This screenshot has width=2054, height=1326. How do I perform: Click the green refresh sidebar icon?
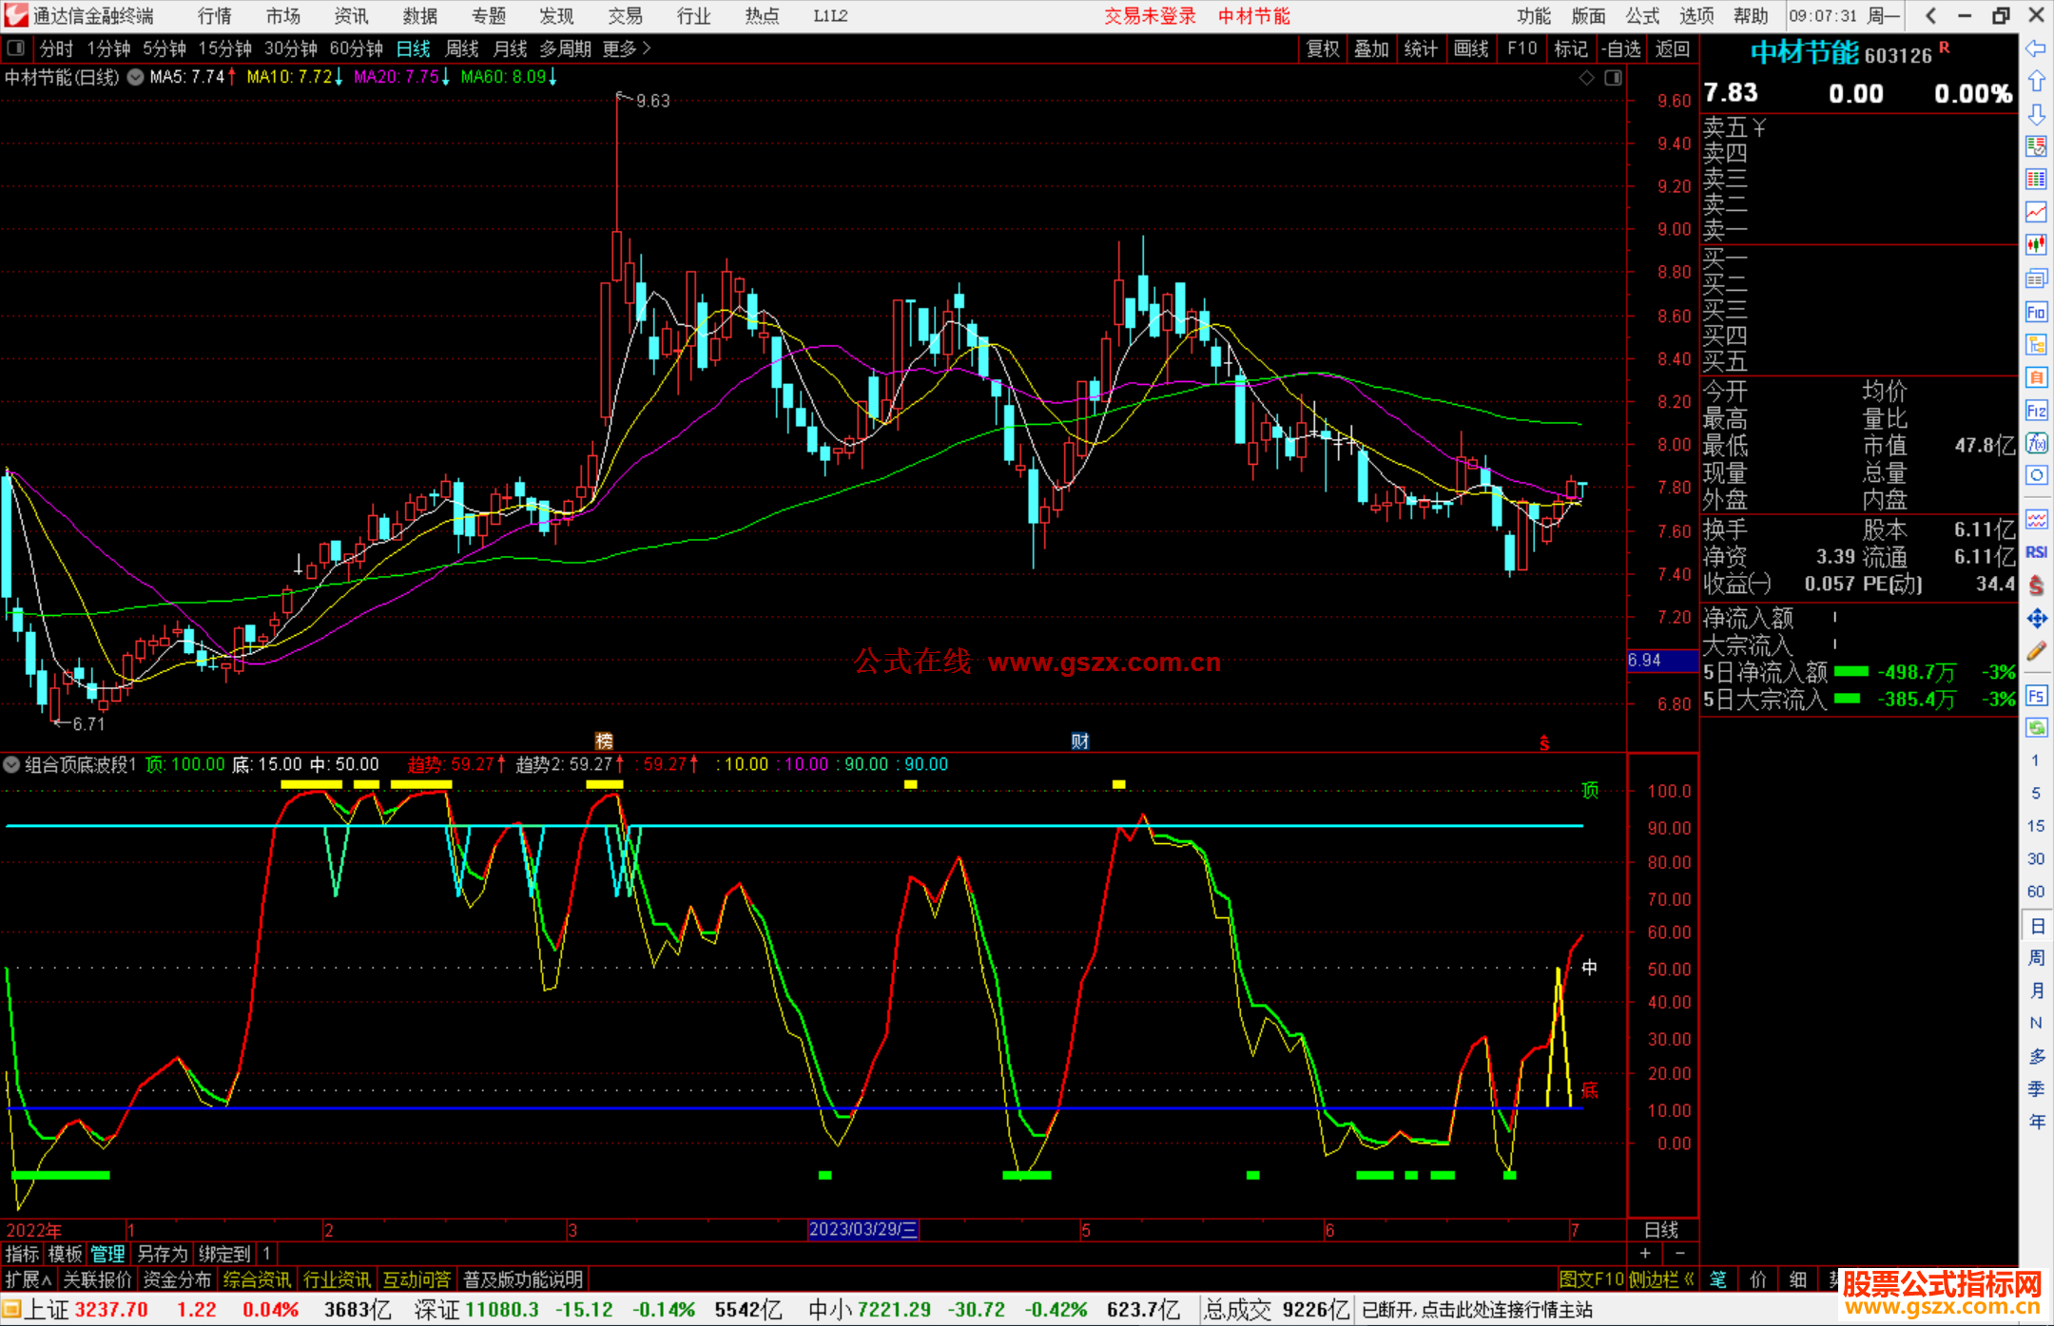(x=2036, y=728)
